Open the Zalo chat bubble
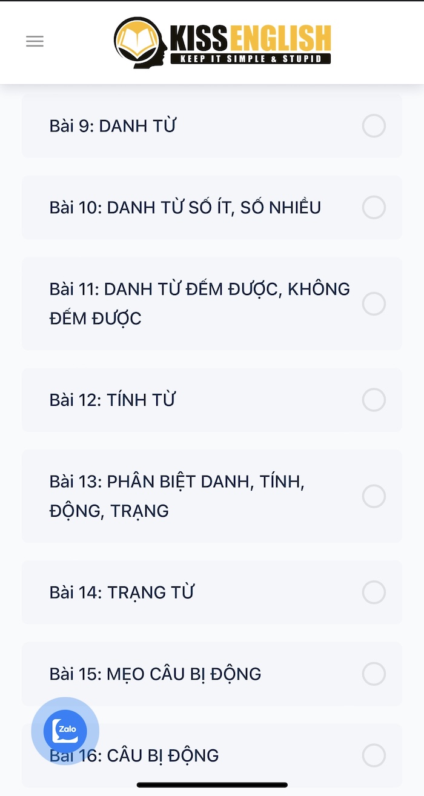 pyautogui.click(x=65, y=731)
